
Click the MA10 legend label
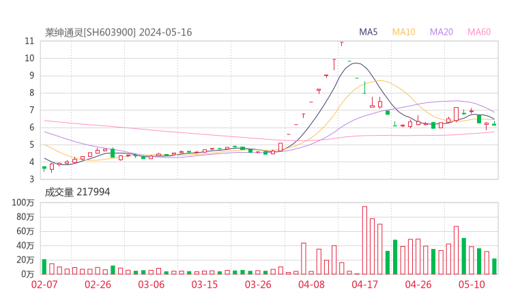403,32
